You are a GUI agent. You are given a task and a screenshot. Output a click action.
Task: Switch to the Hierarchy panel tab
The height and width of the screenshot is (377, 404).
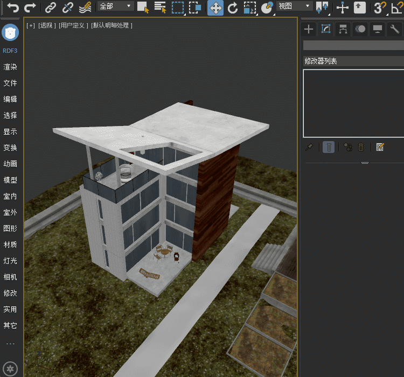[343, 29]
